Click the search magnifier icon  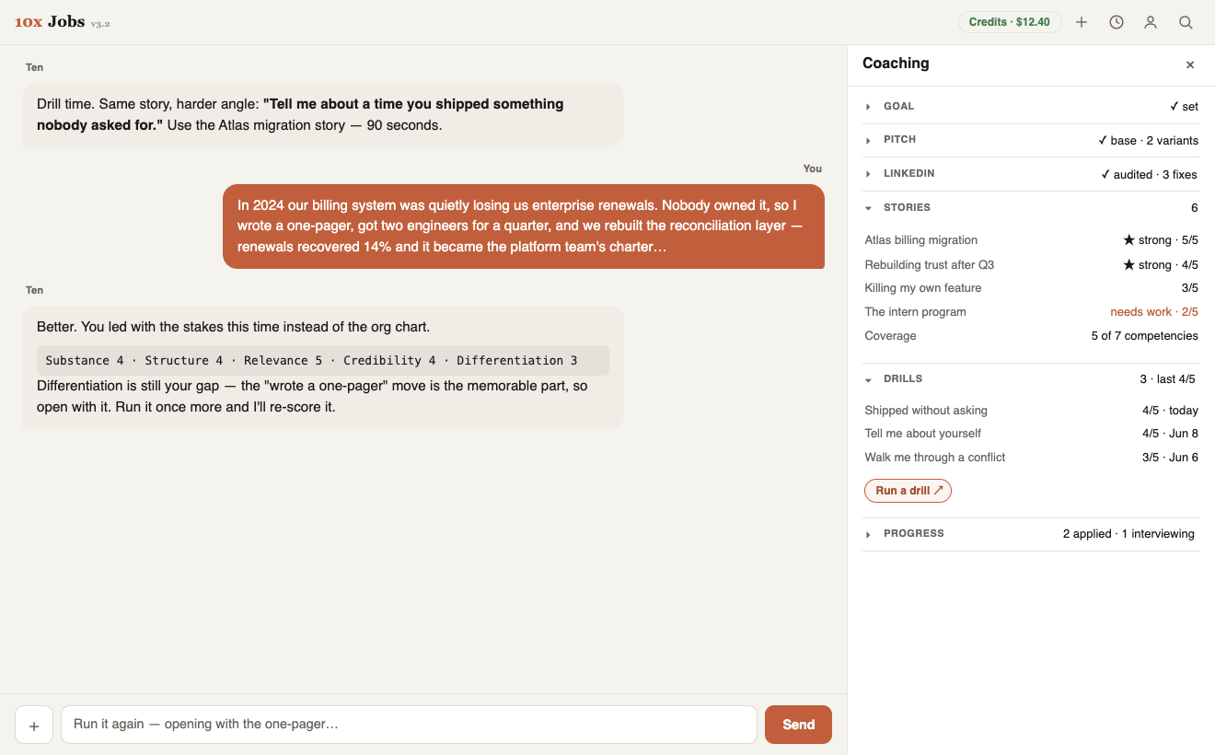pyautogui.click(x=1186, y=22)
